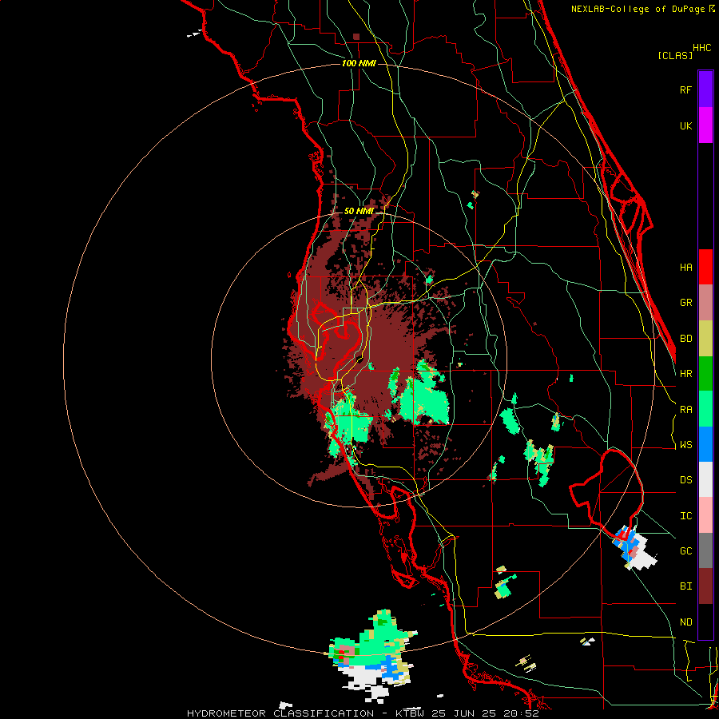This screenshot has width=719, height=719.
Task: Click the GR legend label
Action: coord(686,303)
